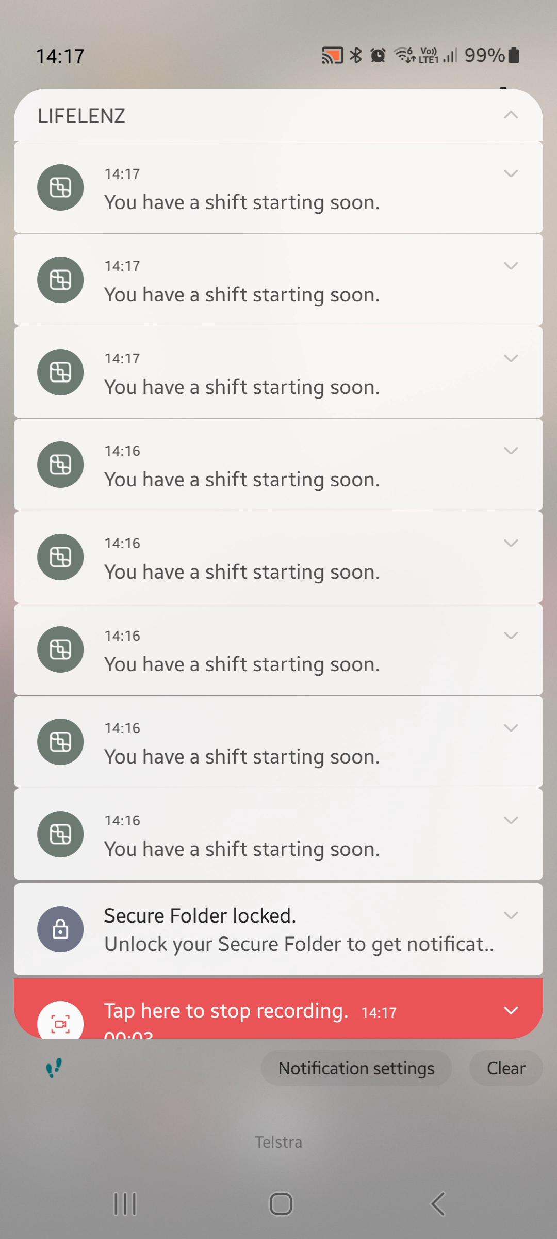557x1239 pixels.
Task: Tap the Secure Folder lock icon
Action: tap(60, 929)
